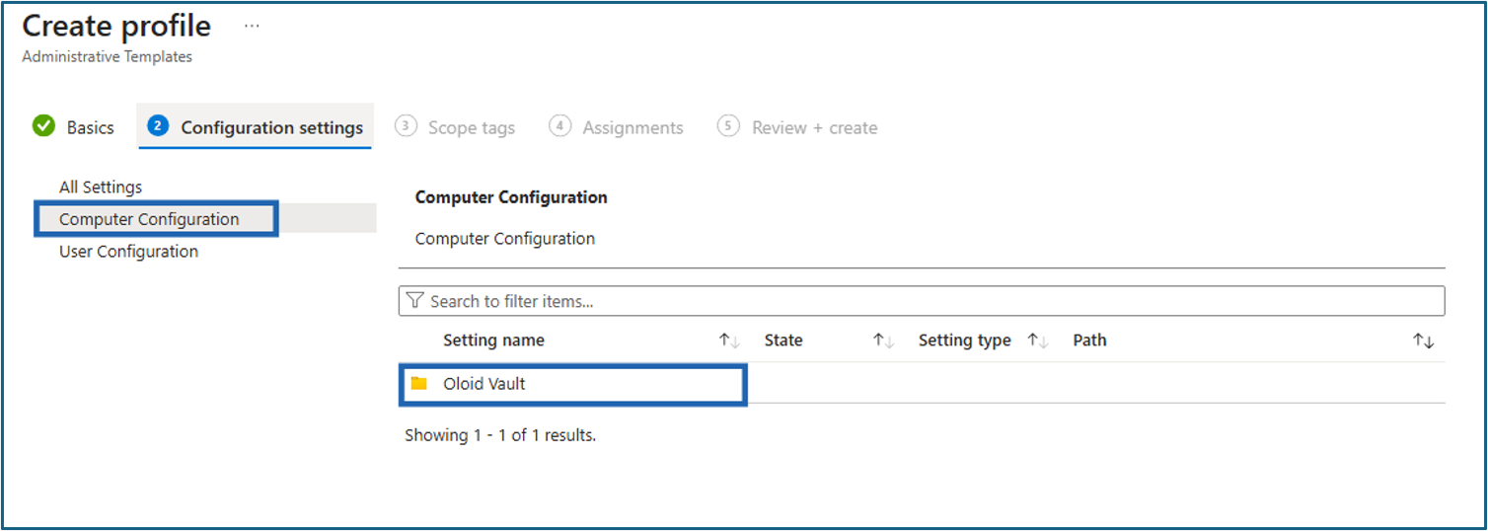Sort by the State column arrows
1488x531 pixels.
pyautogui.click(x=883, y=341)
